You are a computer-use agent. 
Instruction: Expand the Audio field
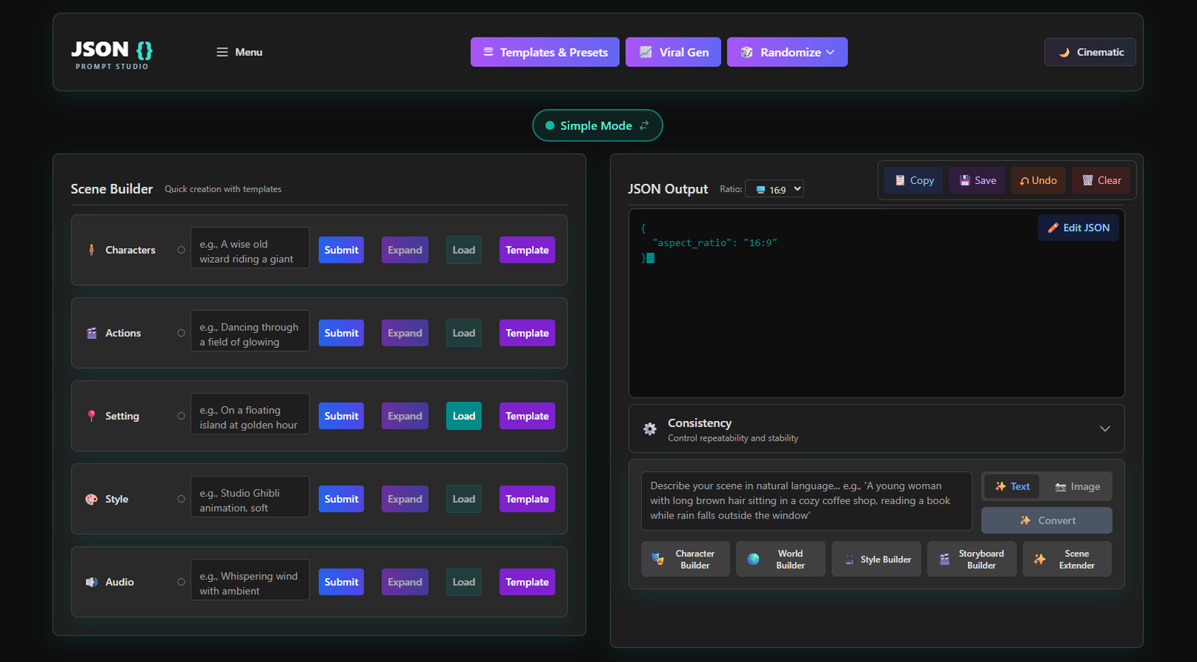(x=405, y=582)
